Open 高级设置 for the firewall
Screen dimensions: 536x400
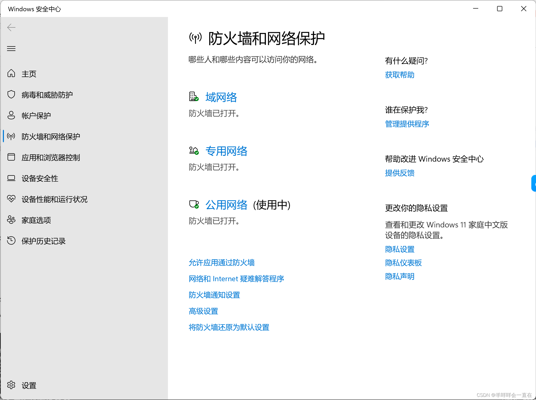[203, 311]
